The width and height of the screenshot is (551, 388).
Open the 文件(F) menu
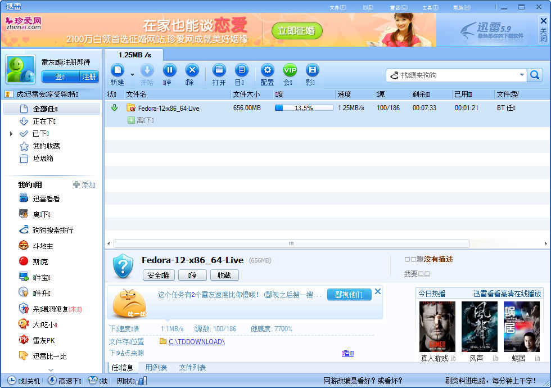pyautogui.click(x=338, y=7)
